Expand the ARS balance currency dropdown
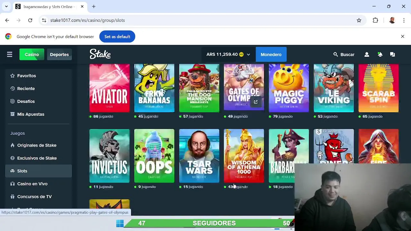Viewport: 411px width, 231px height. click(248, 55)
